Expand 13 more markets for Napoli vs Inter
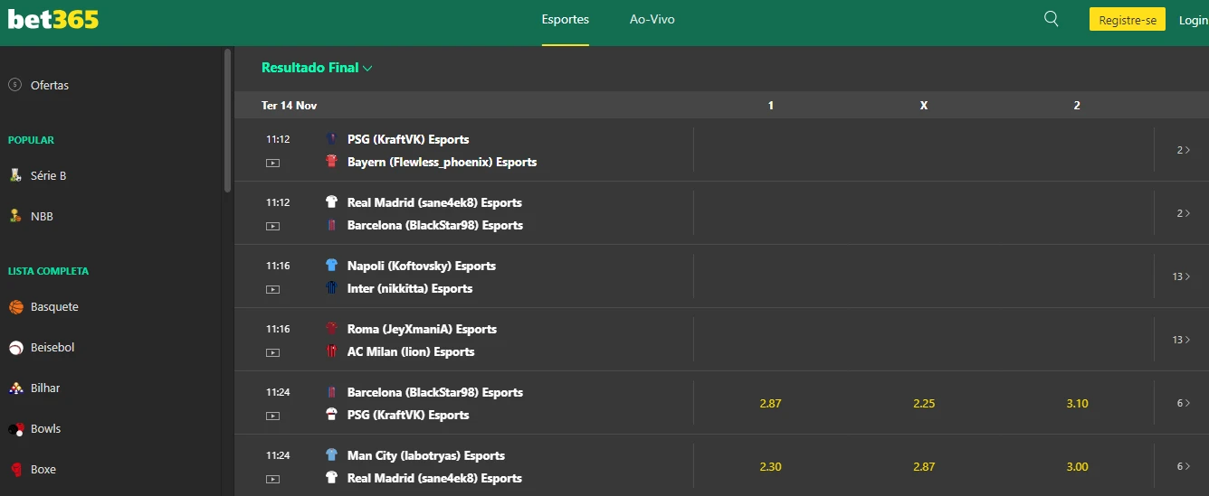 pyautogui.click(x=1182, y=276)
